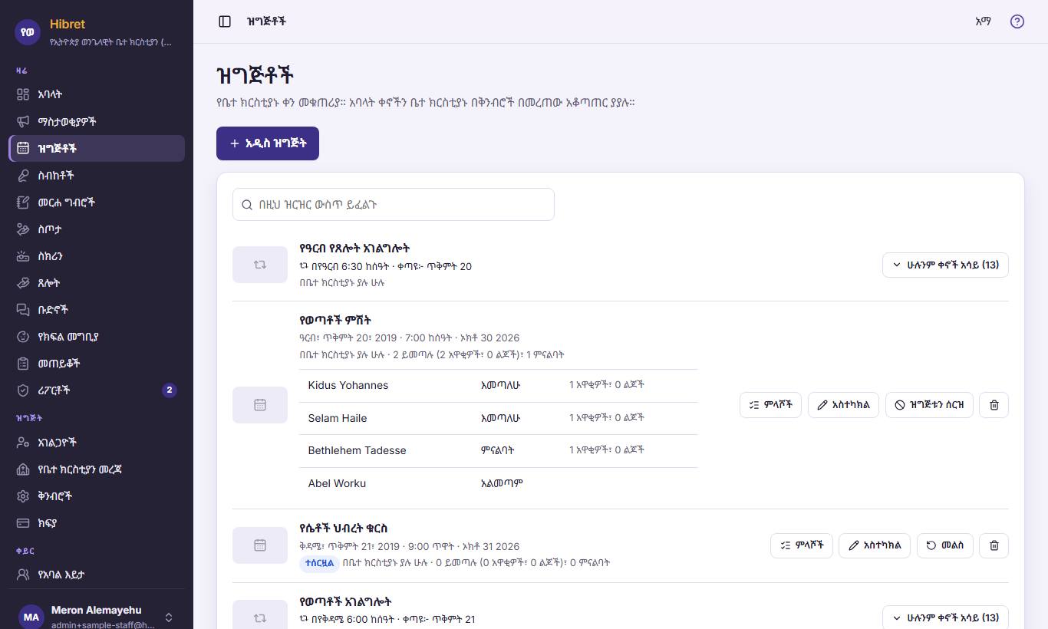Image resolution: width=1048 pixels, height=629 pixels.
Task: Click መልስ restore for የሴቶች ህብረት ቁርስ
Action: click(x=945, y=545)
